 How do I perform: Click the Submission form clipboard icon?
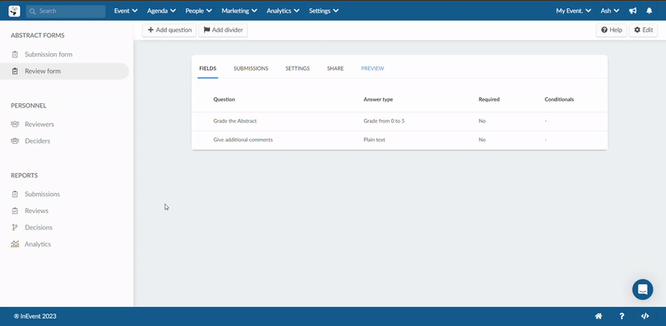point(15,54)
